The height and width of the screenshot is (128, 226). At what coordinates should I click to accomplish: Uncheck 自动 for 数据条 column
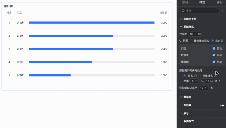click(x=214, y=55)
